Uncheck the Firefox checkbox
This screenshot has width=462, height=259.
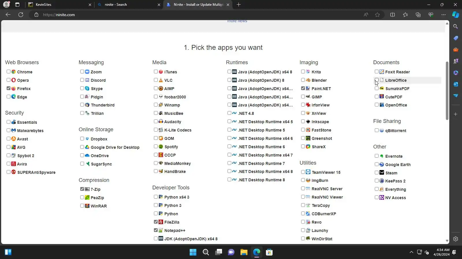point(8,88)
